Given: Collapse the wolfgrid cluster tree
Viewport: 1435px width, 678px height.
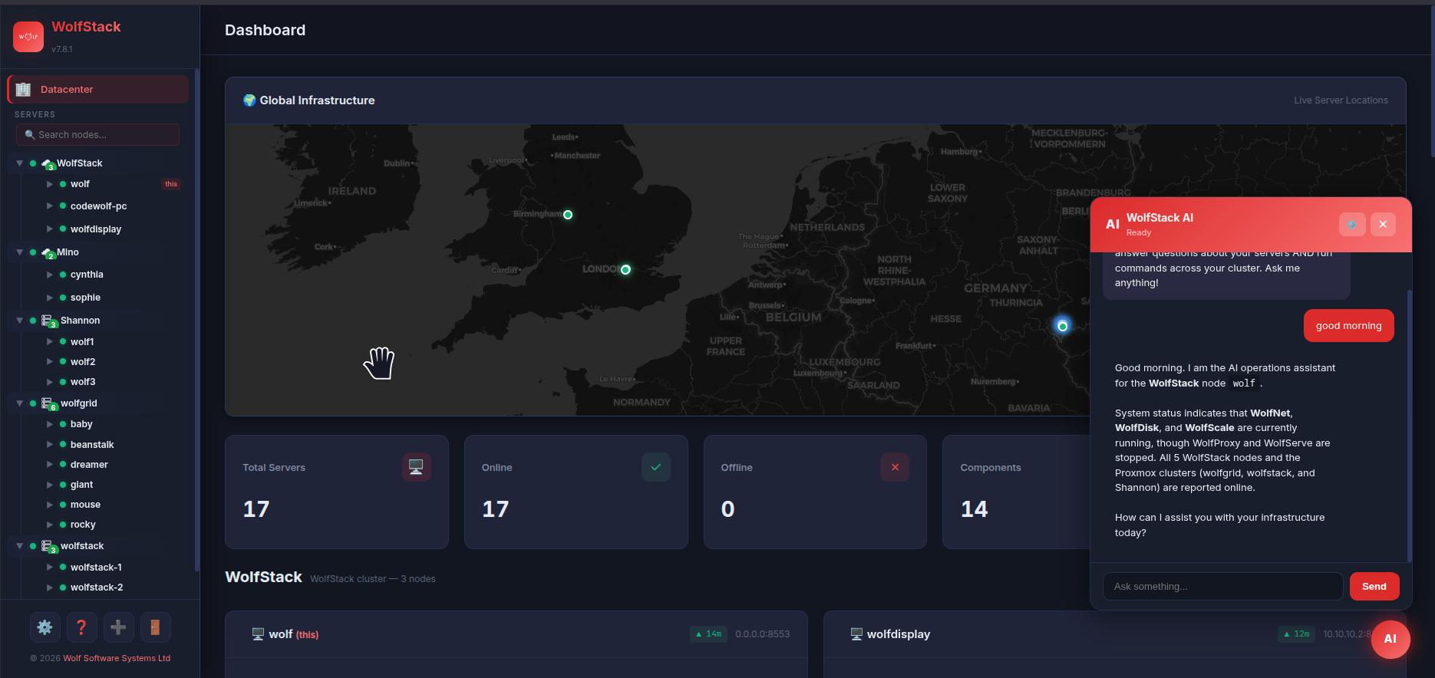Looking at the screenshot, I should pos(20,403).
